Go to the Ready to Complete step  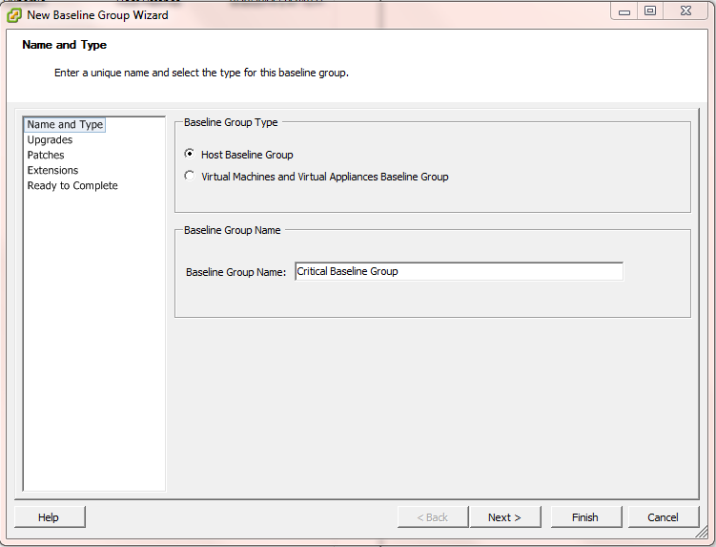pyautogui.click(x=72, y=186)
